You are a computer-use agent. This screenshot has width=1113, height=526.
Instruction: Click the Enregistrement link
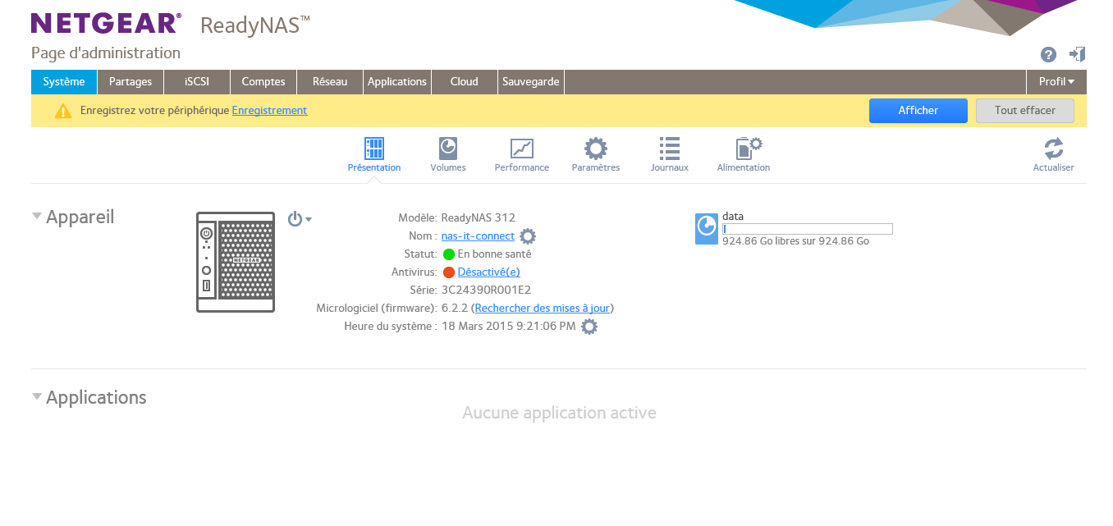click(x=269, y=111)
